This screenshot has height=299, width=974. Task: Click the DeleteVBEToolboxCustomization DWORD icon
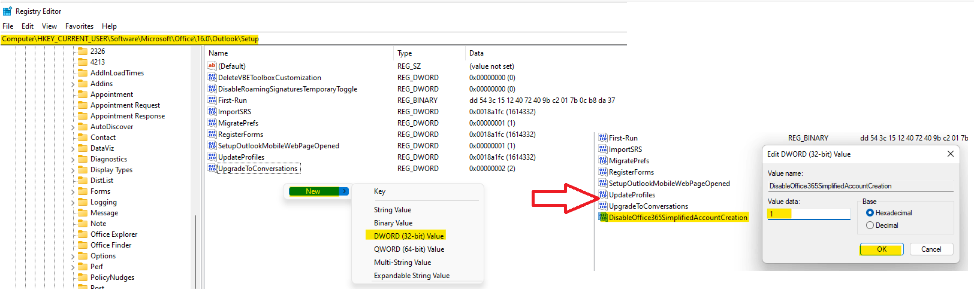(x=212, y=77)
